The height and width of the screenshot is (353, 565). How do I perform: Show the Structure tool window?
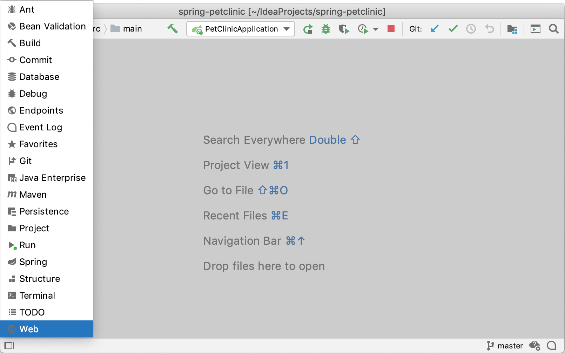[47, 279]
